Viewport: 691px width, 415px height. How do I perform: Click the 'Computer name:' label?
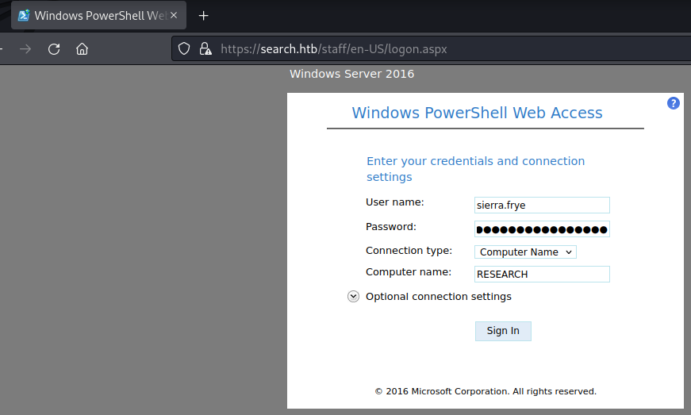click(409, 272)
